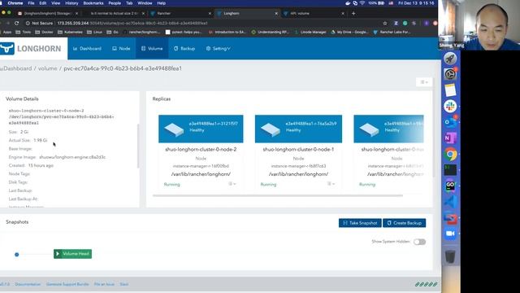This screenshot has width=520, height=293.
Task: Click the volume breadcrumb link
Action: click(x=47, y=68)
